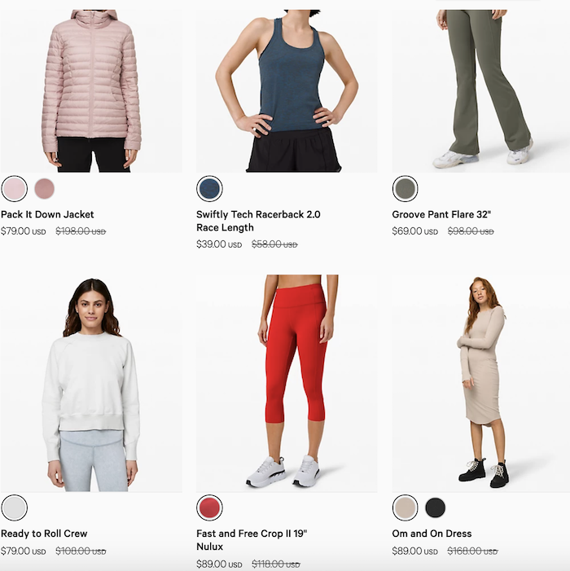
Task: Select the blue Swiftly Tech Racerback color swatch
Action: click(x=209, y=189)
